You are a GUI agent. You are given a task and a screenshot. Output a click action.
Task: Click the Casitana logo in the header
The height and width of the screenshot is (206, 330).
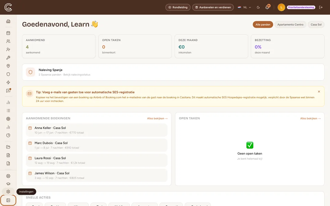[8, 7]
